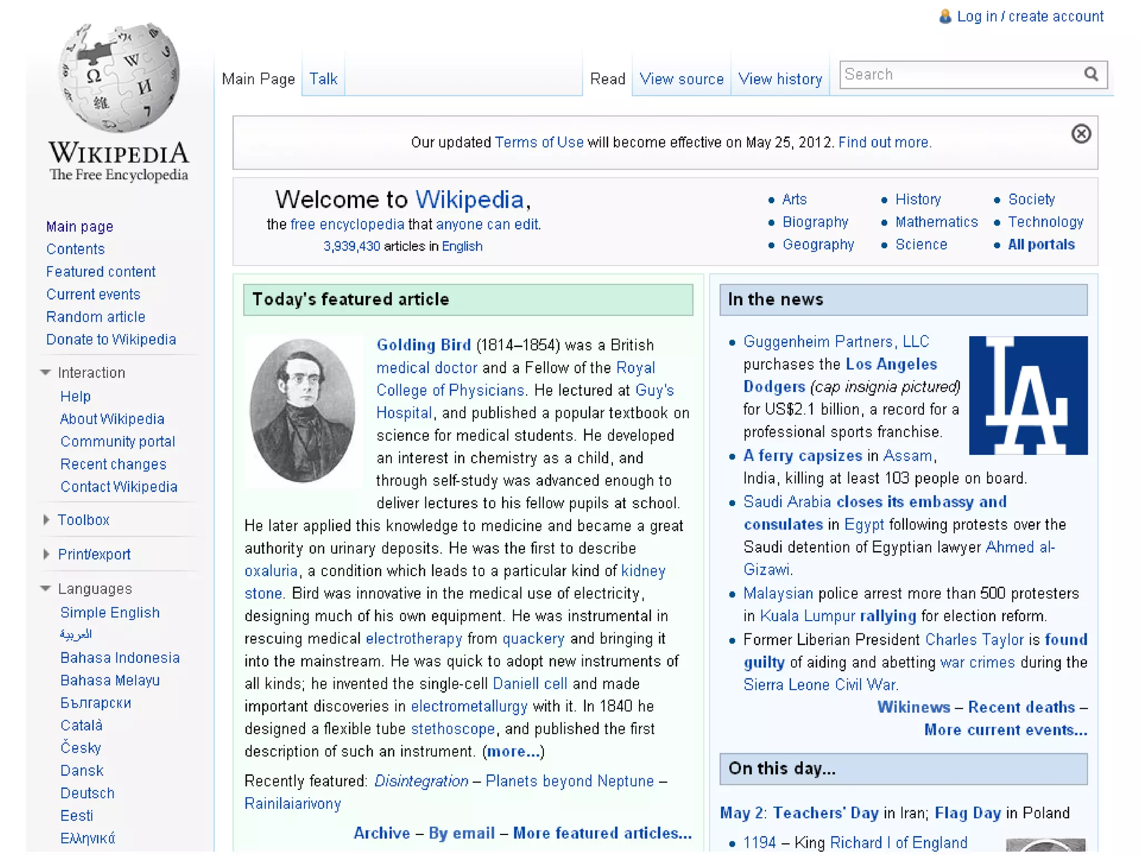Open the LA Dodgers cap insignia image
This screenshot has height=855, width=1140.
click(1028, 395)
